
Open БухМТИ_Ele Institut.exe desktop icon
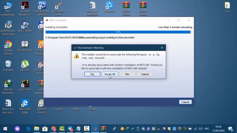point(8,28)
